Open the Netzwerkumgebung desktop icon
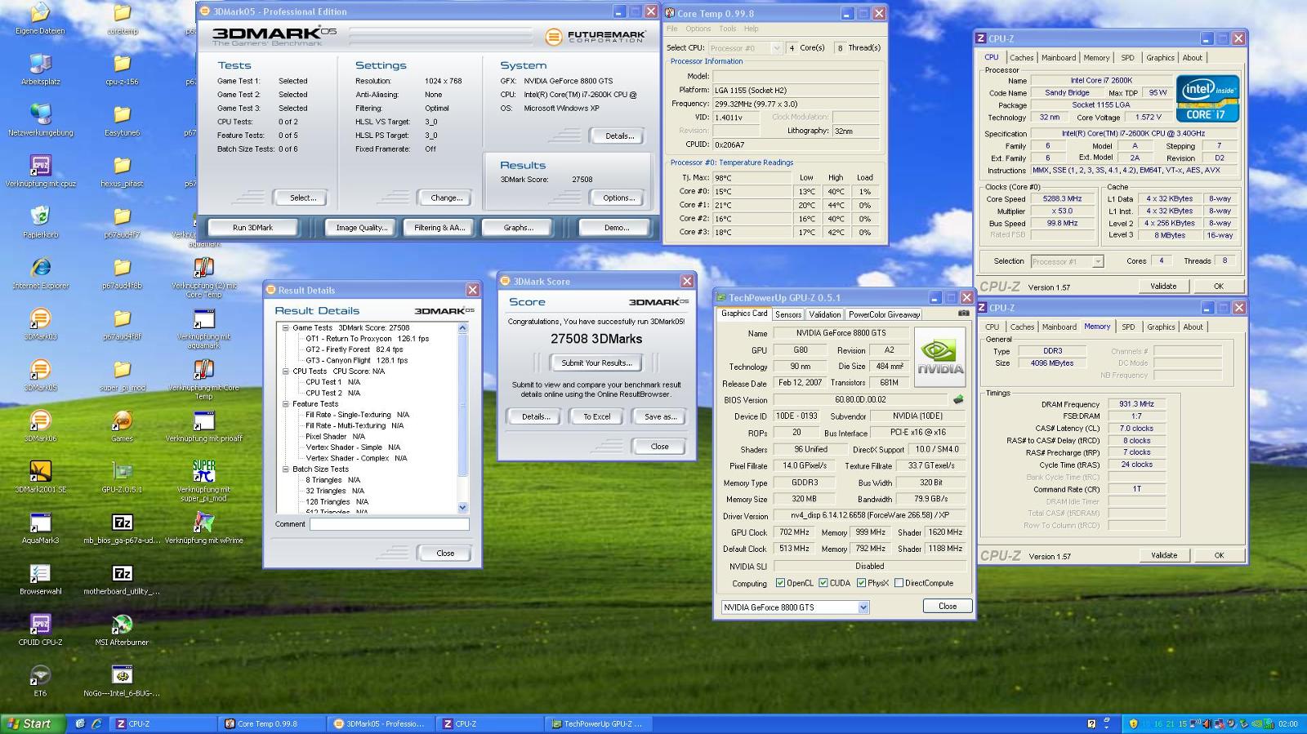1307x734 pixels. [40, 114]
